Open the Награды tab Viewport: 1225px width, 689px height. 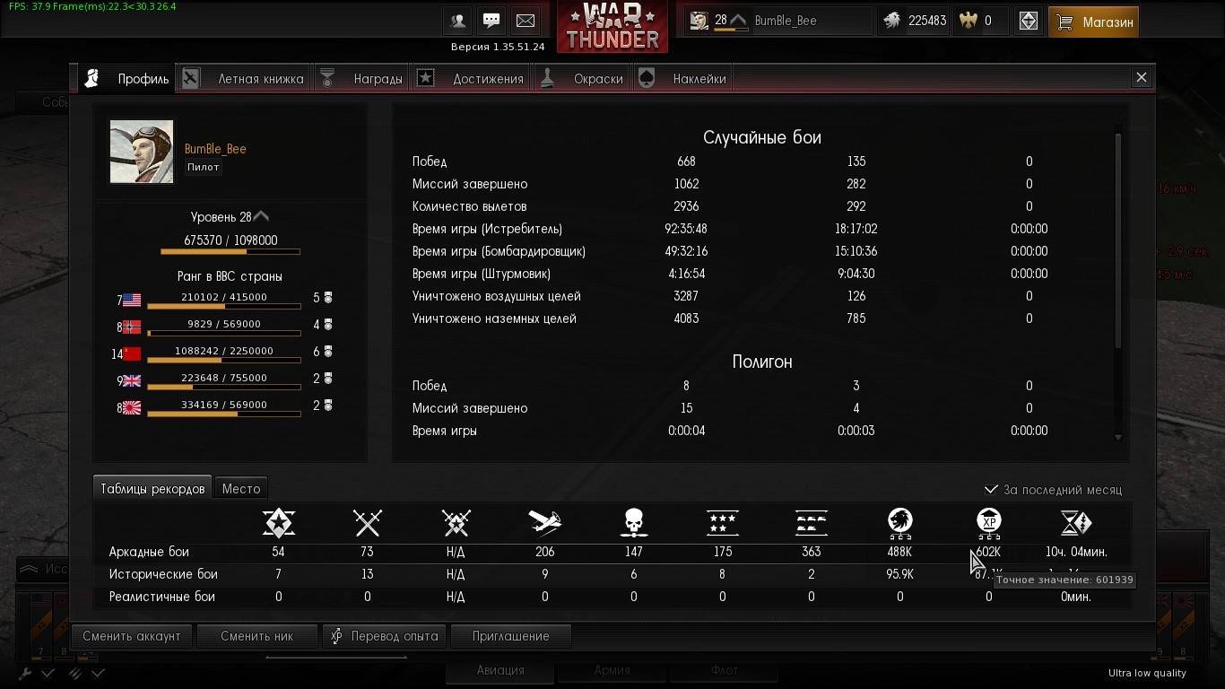click(x=362, y=79)
